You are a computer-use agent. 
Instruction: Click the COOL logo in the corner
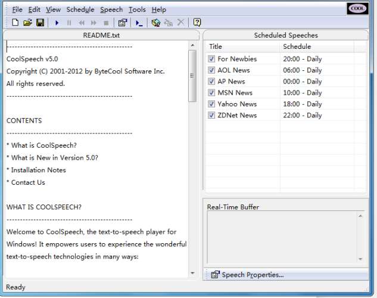357,8
